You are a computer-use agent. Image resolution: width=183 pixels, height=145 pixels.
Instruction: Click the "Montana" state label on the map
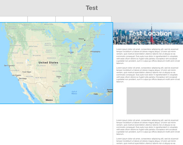coord(33,46)
